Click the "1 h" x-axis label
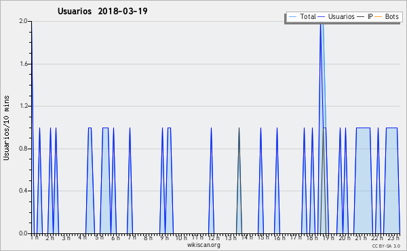The width and height of the screenshot is (407, 251). [35, 237]
